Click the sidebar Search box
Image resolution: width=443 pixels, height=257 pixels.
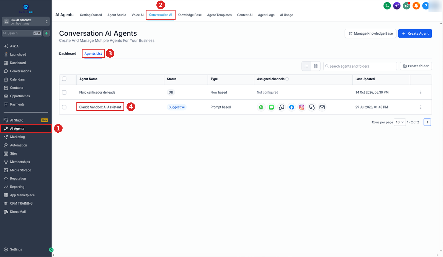22,33
